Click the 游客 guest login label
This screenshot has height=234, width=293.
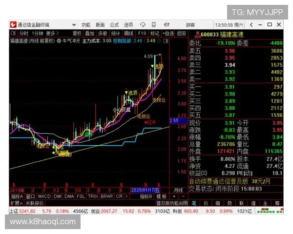tap(190, 25)
